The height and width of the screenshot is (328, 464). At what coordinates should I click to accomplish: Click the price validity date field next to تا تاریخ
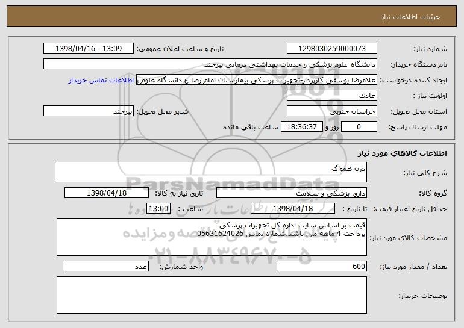click(293, 209)
